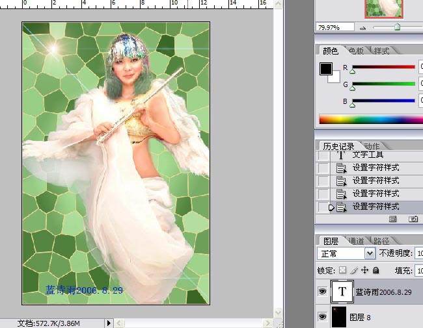The height and width of the screenshot is (328, 423).
Task: Toggle visibility of 蓝诗雨2006.8.29 text layer
Action: pyautogui.click(x=322, y=292)
